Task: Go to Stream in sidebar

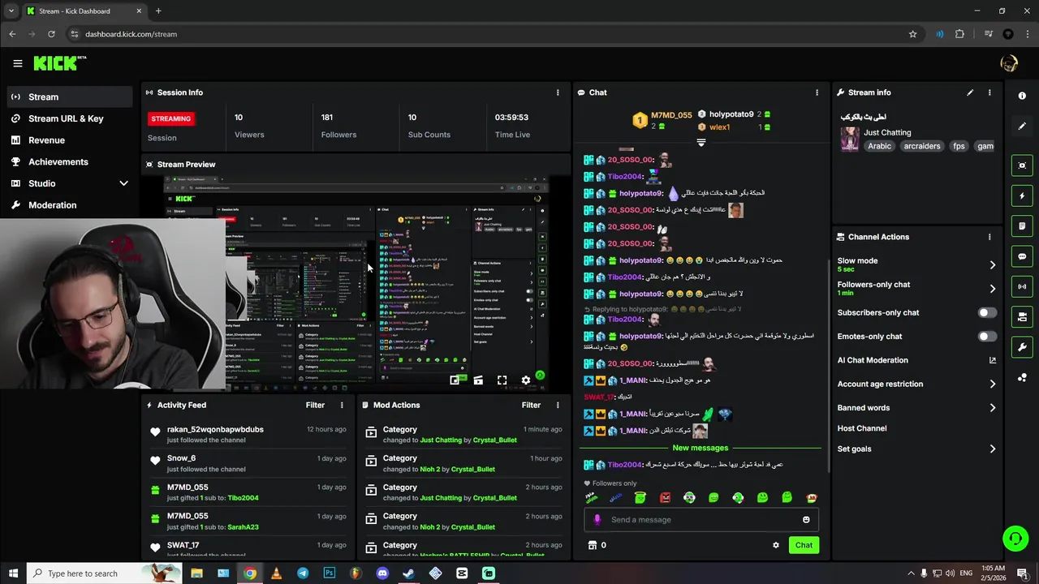Action: (68, 97)
